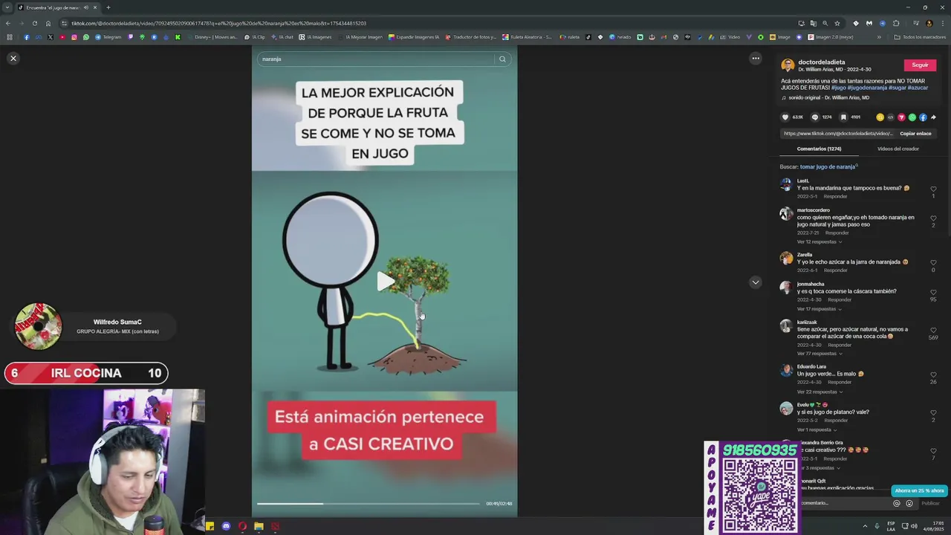
Task: Like the comment by martoscordero
Action: (x=933, y=218)
